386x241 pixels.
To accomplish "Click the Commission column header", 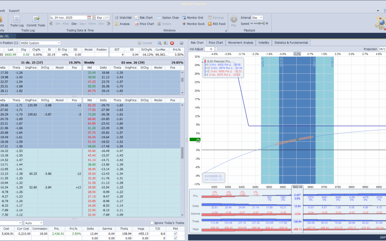I will pyautogui.click(x=40, y=229).
